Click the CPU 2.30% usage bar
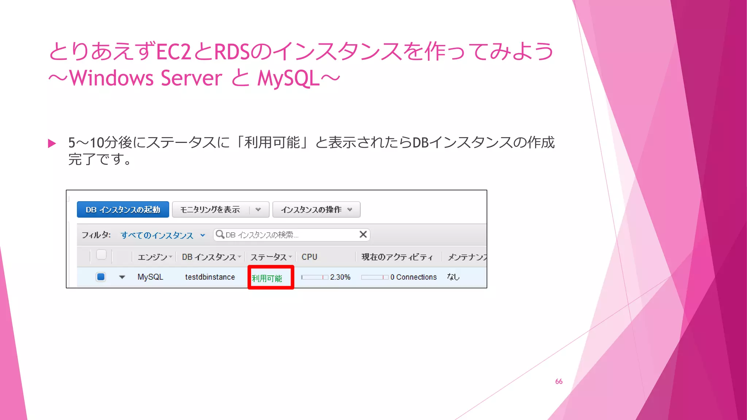 (x=315, y=277)
